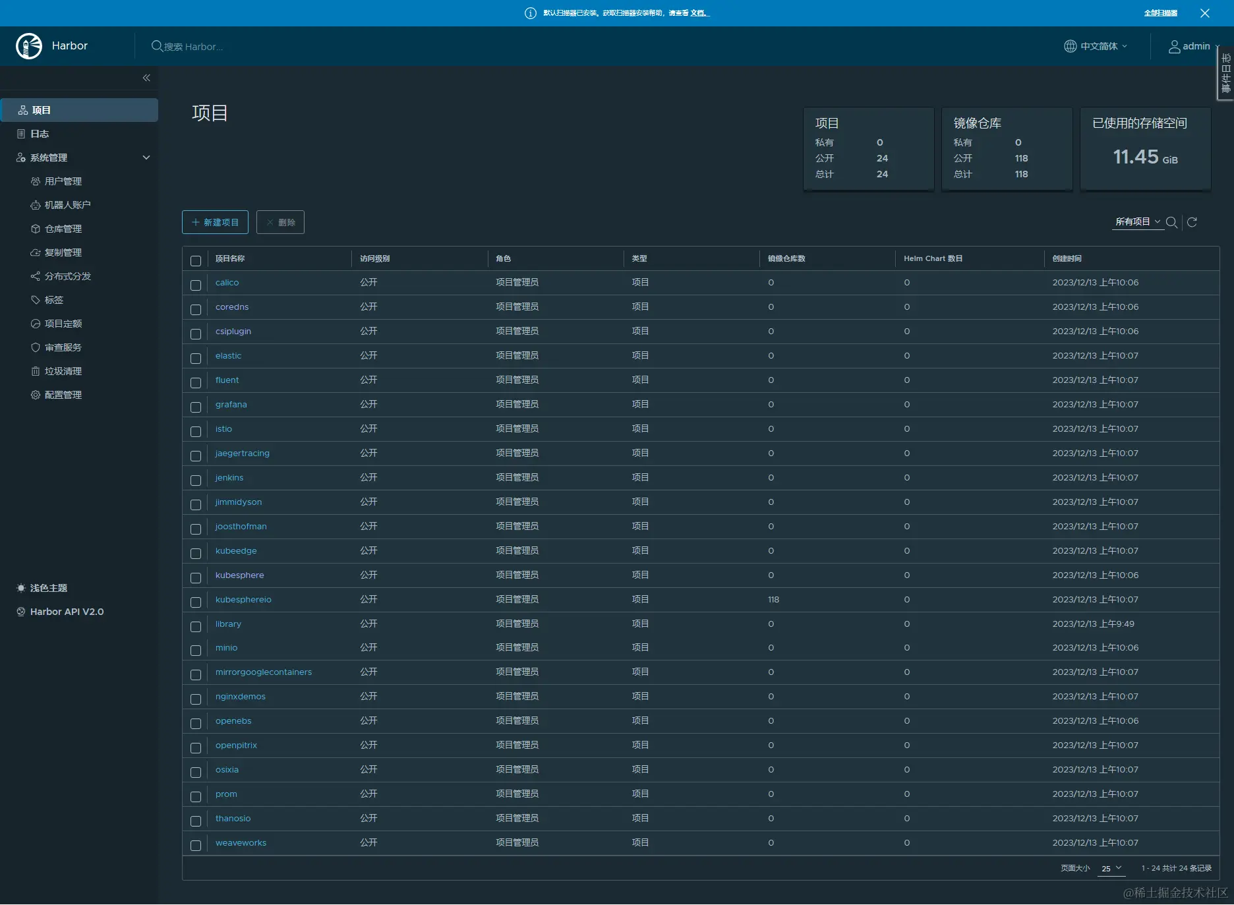
Task: Check the coredns project checkbox
Action: tap(196, 309)
